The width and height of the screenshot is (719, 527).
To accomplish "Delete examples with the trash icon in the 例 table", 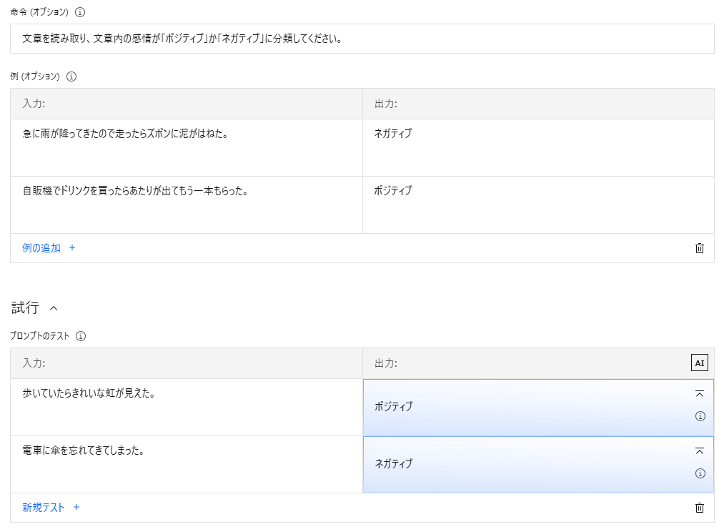I will (699, 248).
